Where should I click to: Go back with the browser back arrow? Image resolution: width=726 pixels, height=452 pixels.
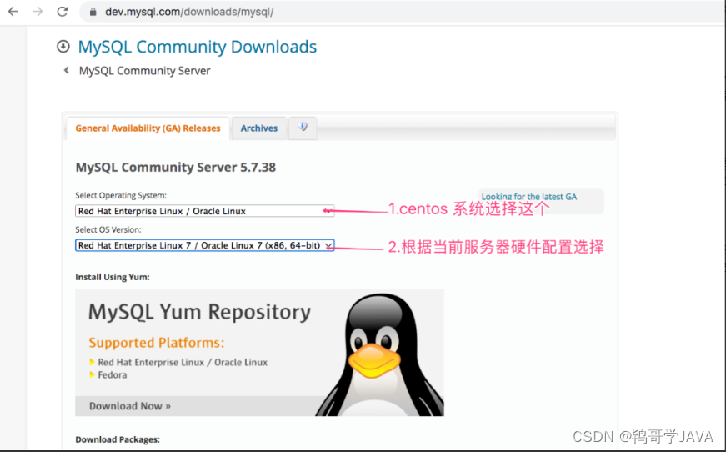13,12
